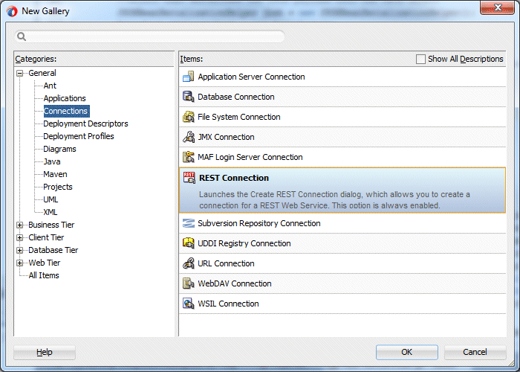Screen dimensions: 520x372
Task: Open Help for New Gallery
Action: point(45,352)
